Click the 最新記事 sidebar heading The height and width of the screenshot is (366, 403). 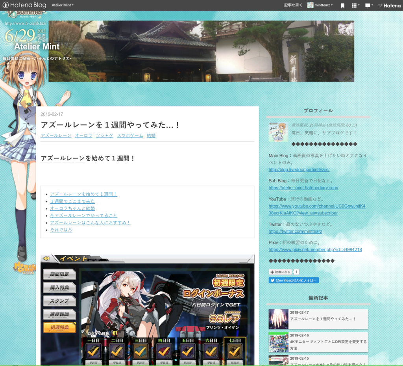(318, 298)
